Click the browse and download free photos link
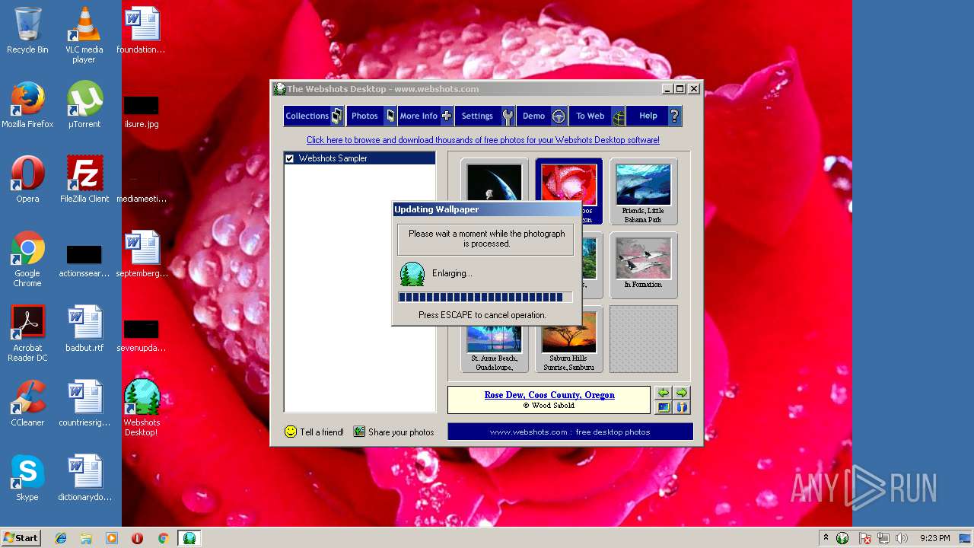 [x=483, y=140]
